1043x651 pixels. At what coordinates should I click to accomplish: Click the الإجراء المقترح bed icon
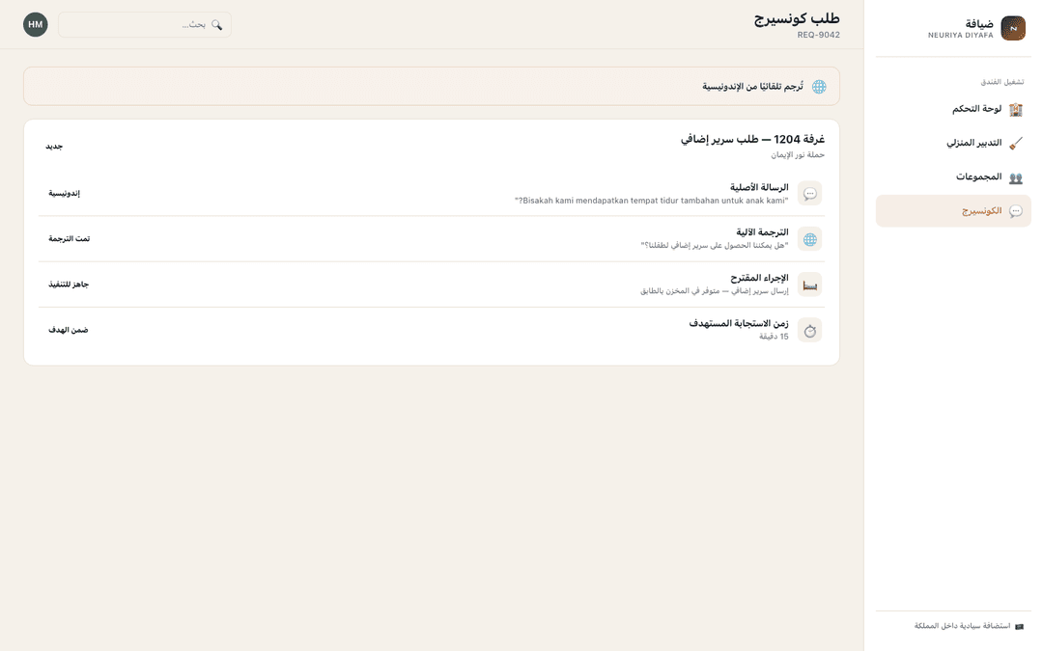tap(809, 285)
